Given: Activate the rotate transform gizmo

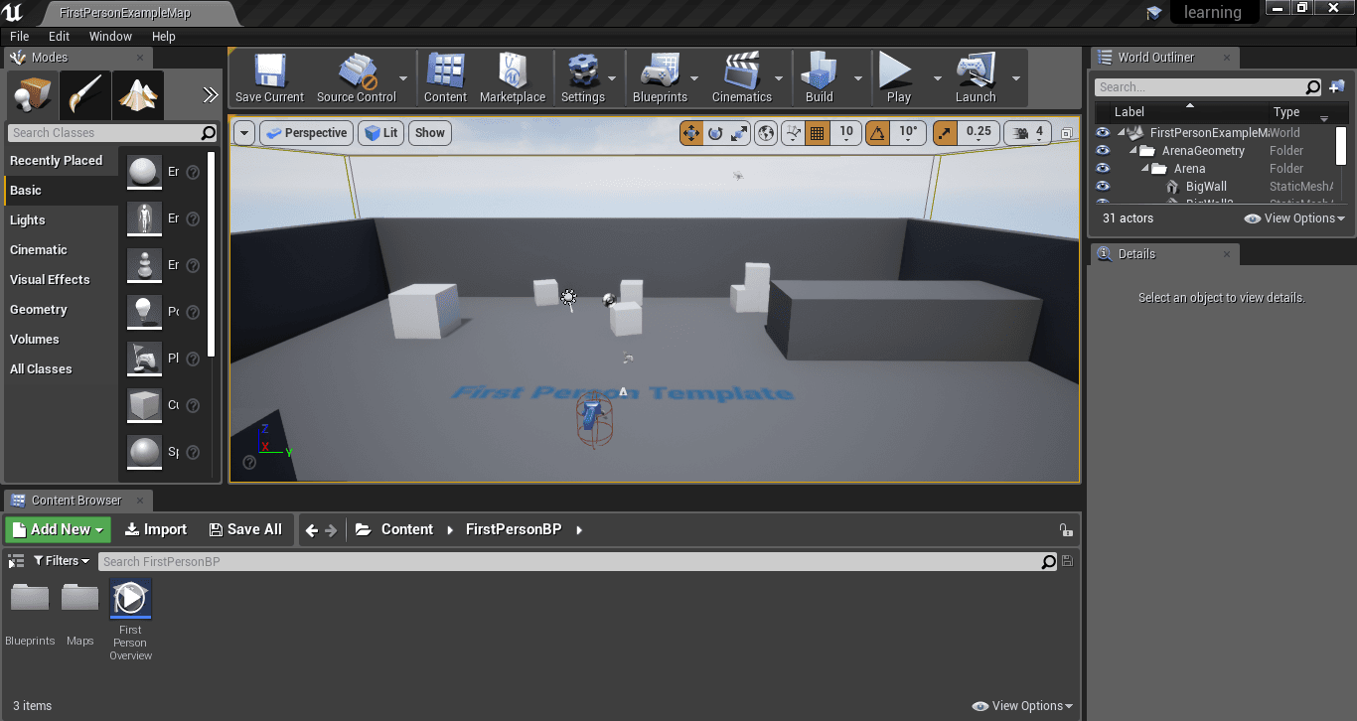Looking at the screenshot, I should (715, 133).
